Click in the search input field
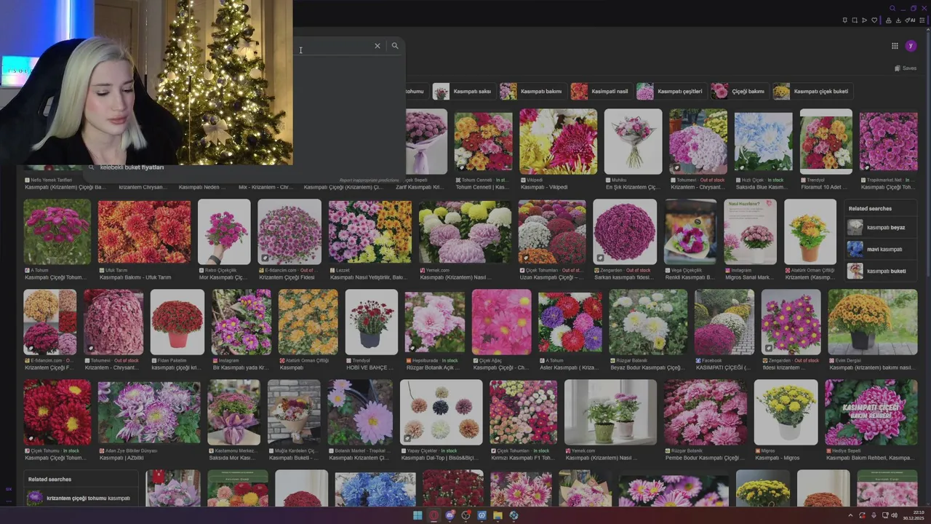The image size is (931, 524). pos(331,46)
